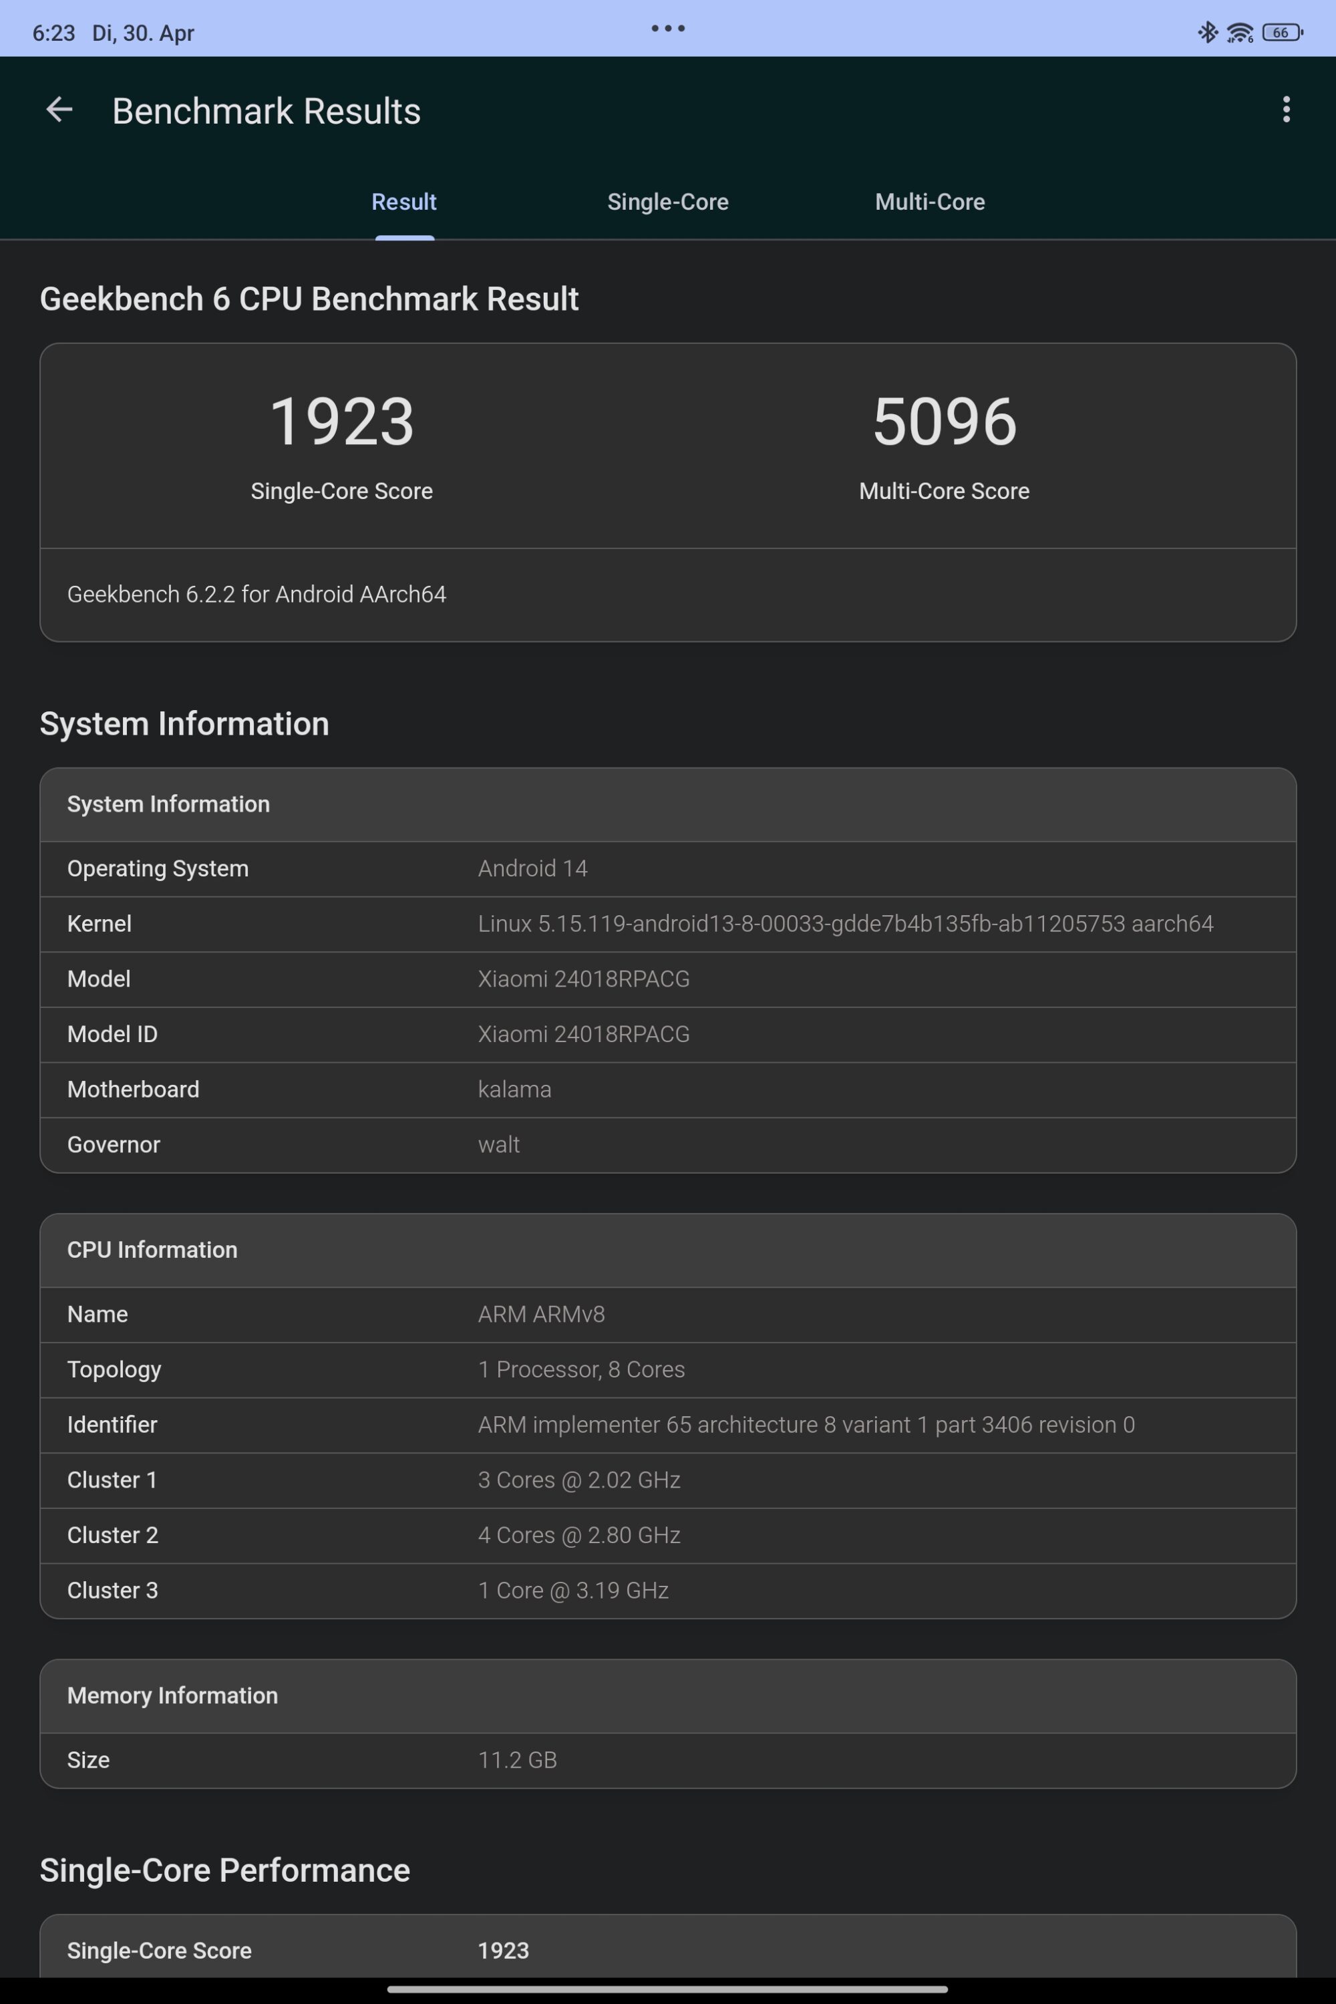
Task: Select the Kernel row
Action: coord(668,924)
